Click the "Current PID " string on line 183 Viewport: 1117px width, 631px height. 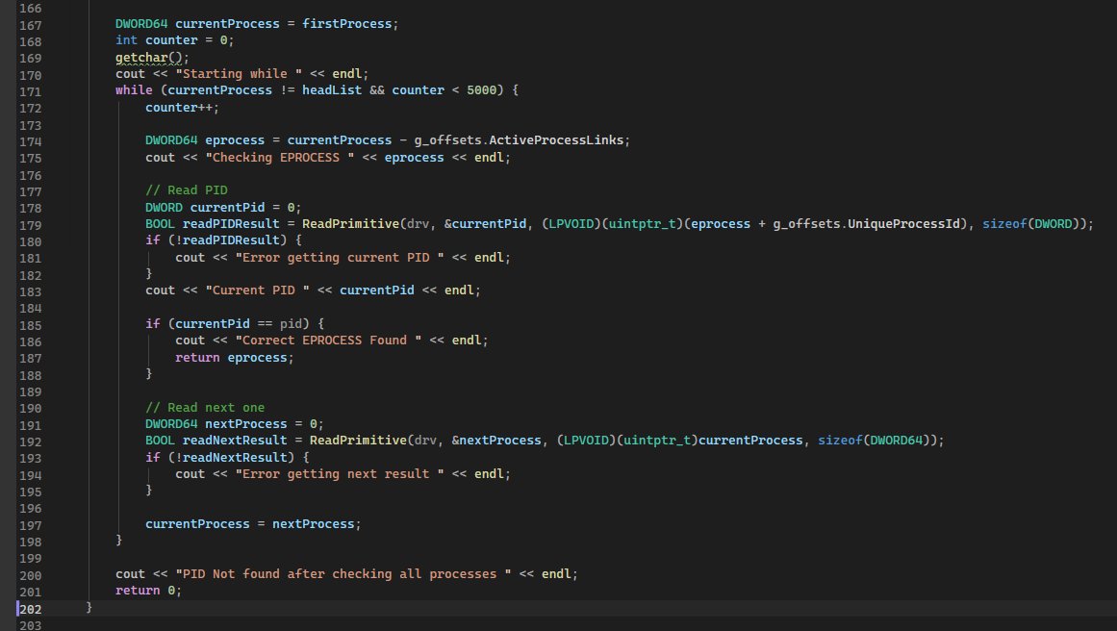(x=257, y=290)
